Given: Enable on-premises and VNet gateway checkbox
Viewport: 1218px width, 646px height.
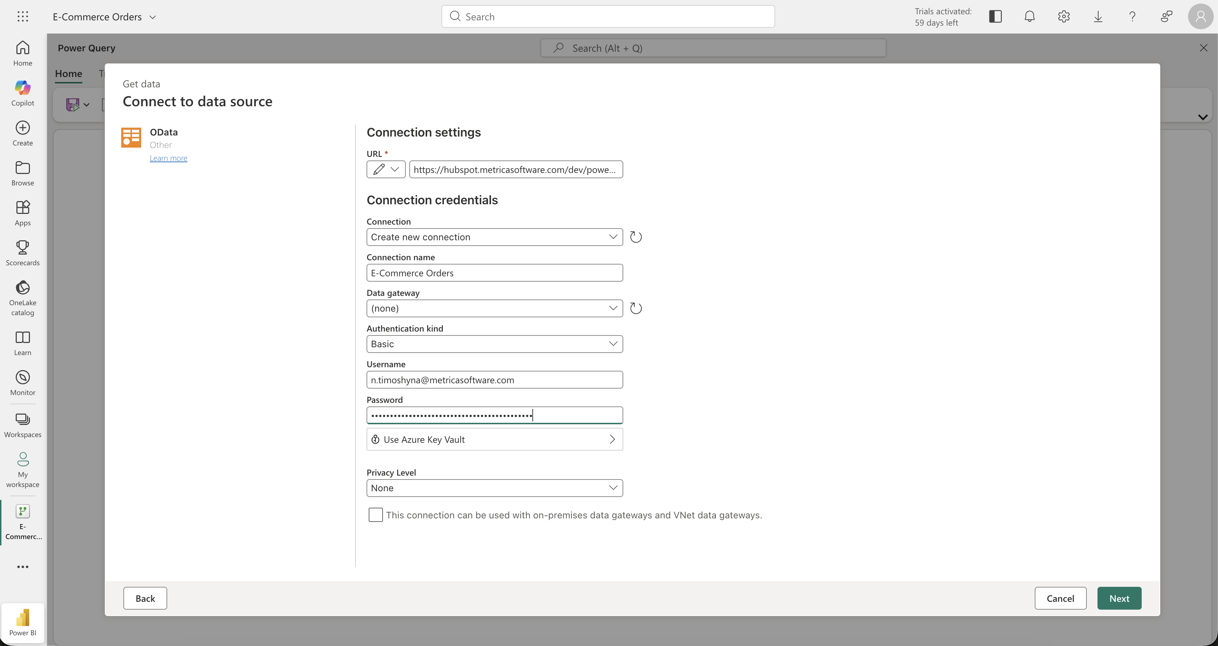Looking at the screenshot, I should click(375, 515).
